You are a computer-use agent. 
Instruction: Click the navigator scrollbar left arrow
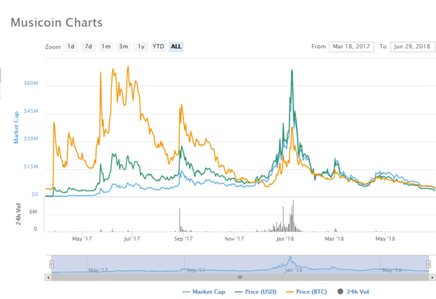pos(48,277)
